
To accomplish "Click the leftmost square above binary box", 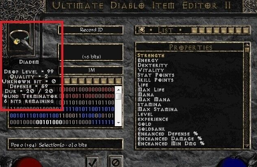I will tap(67, 81).
